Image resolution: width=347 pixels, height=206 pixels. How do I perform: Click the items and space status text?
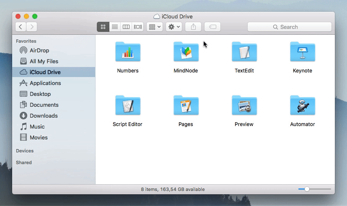(173, 189)
